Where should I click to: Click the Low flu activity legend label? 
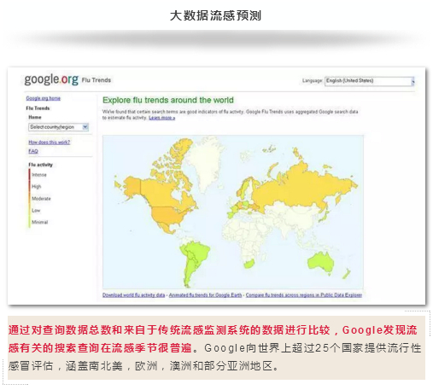tap(36, 211)
